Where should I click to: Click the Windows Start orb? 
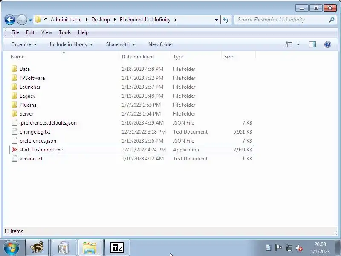click(x=12, y=248)
